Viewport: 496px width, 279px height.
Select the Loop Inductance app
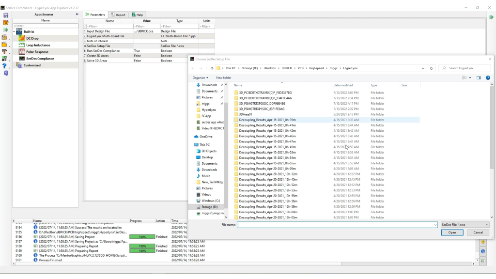[38, 45]
